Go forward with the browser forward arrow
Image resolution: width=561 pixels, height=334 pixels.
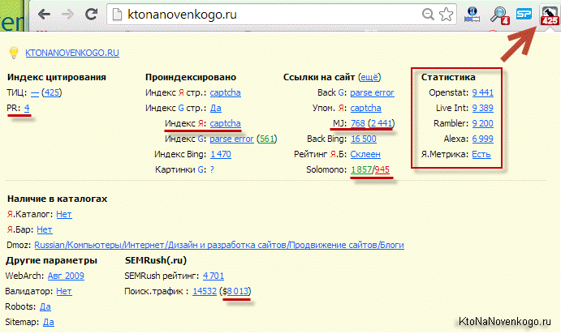[67, 15]
